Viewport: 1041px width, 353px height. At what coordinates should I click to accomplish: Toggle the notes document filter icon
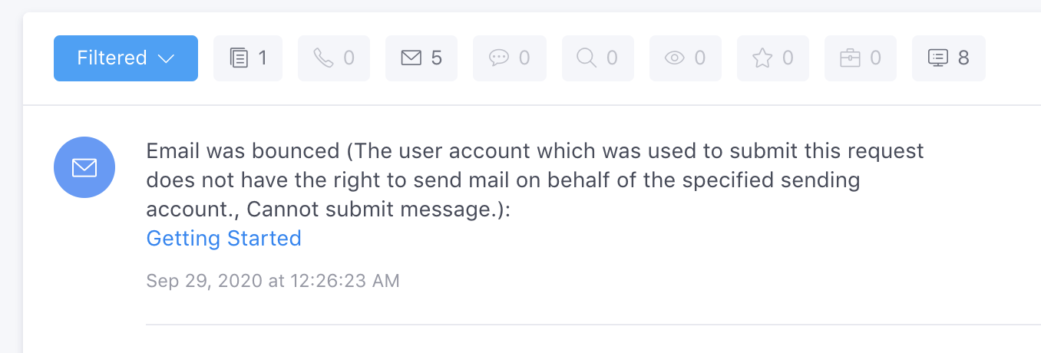[x=240, y=58]
